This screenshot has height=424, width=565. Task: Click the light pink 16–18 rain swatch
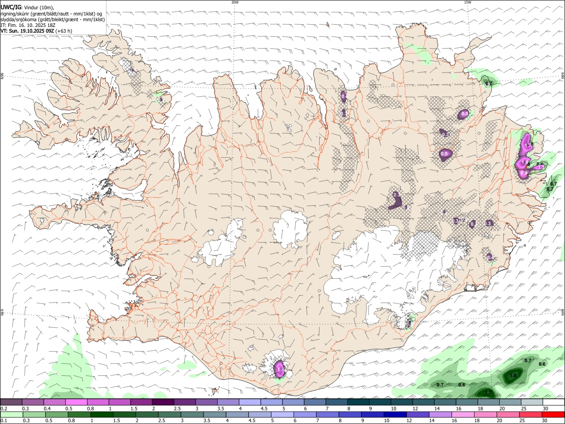[463, 414]
